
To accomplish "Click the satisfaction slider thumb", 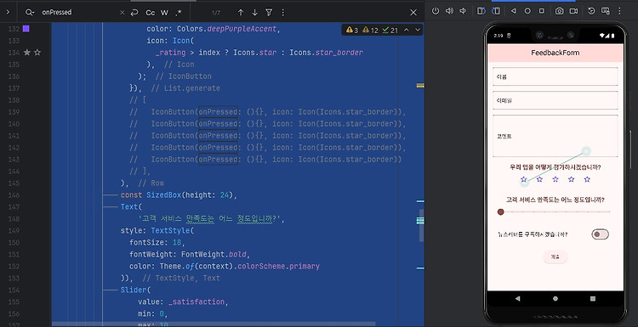I will [x=501, y=211].
